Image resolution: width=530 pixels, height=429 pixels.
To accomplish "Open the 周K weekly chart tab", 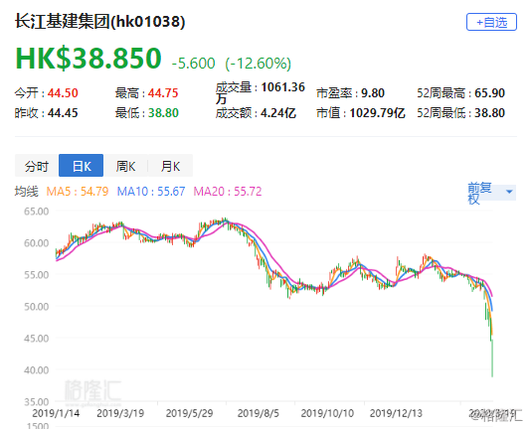I will pos(125,166).
